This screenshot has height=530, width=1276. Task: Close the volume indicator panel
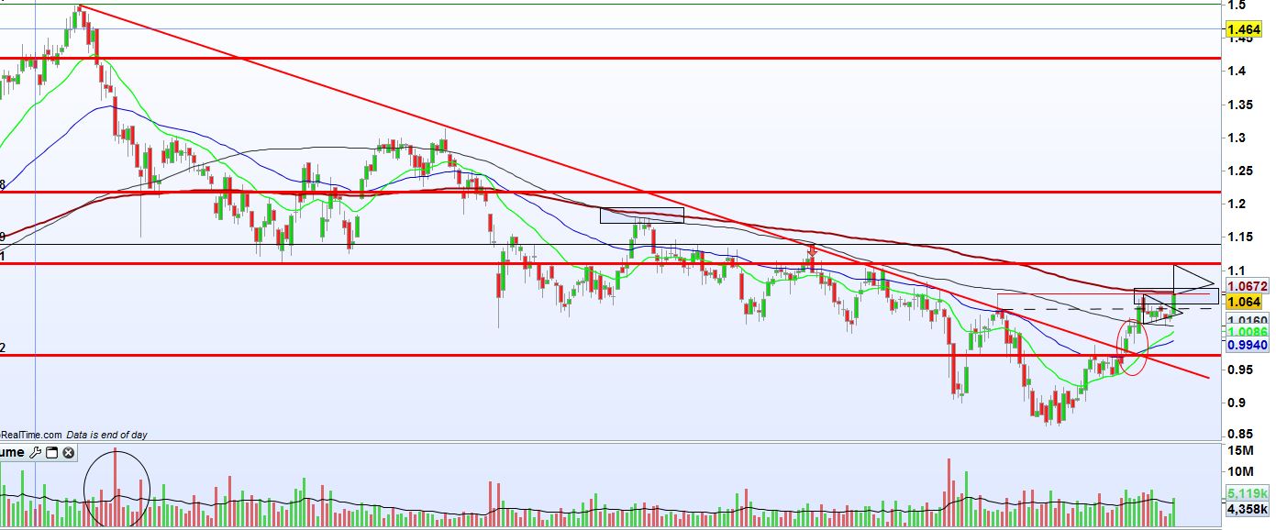pyautogui.click(x=68, y=452)
